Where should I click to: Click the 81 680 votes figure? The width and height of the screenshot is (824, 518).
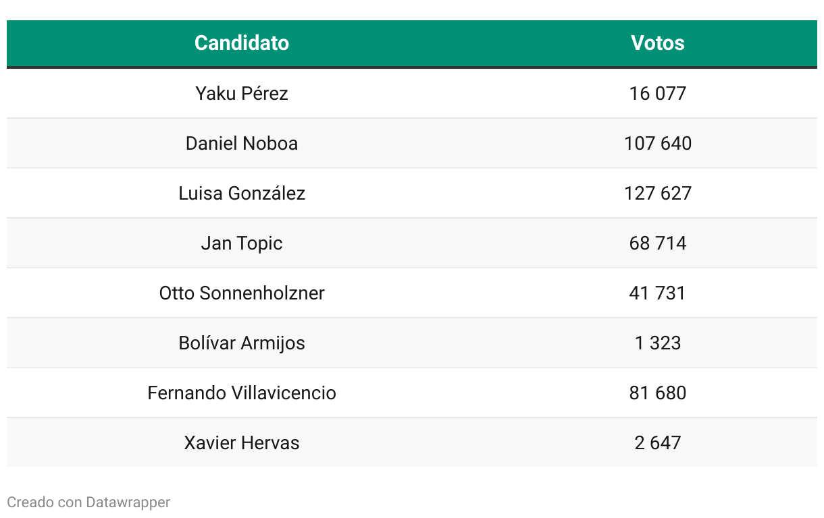point(657,393)
